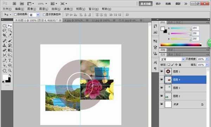Image resolution: width=211 pixels, height=127 pixels.
Task: Open the blend mode 正常 dropdown
Action: (172, 59)
